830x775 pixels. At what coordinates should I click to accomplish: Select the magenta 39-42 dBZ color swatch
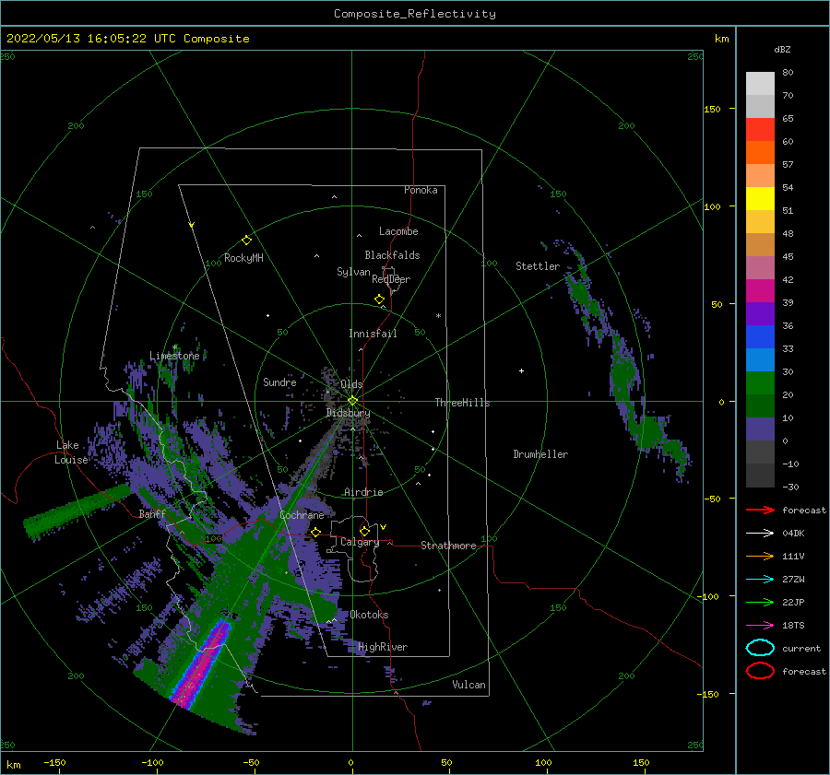[760, 291]
